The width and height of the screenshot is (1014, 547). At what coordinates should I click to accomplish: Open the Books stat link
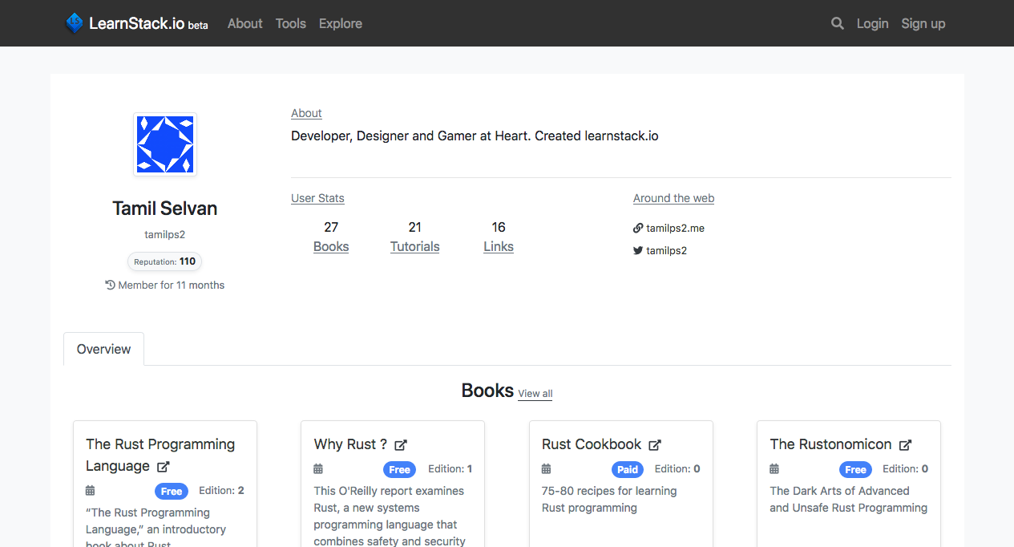coord(331,246)
